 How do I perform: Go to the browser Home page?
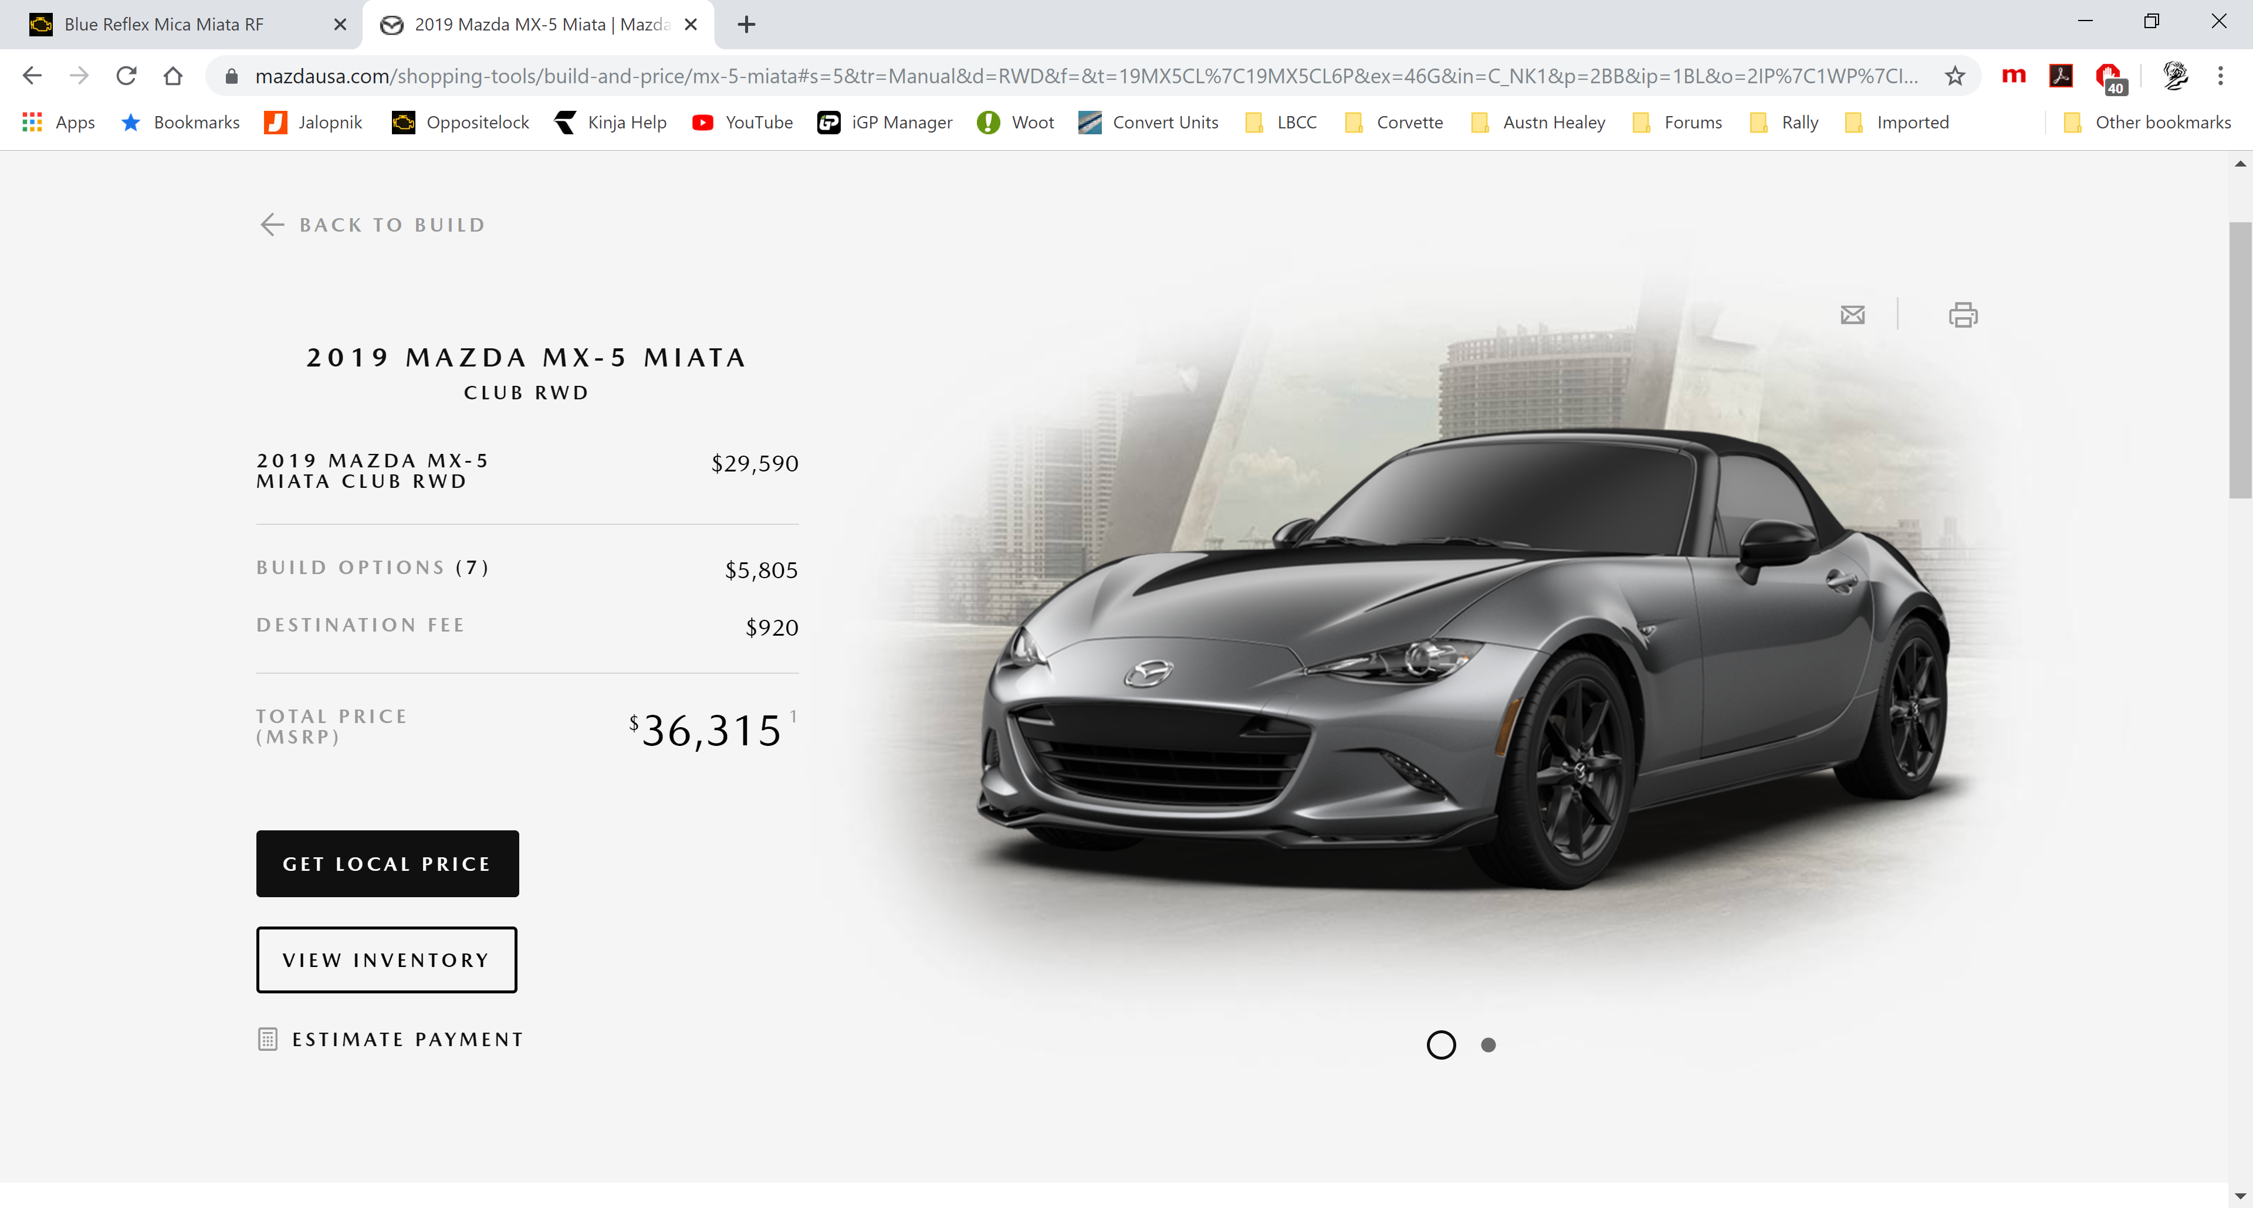(173, 76)
